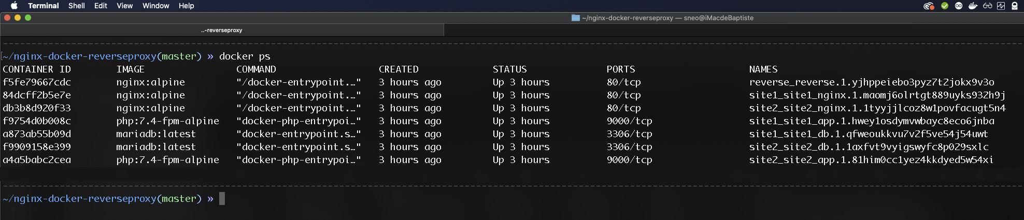Image resolution: width=1024 pixels, height=220 pixels.
Task: Click the NAMES column header
Action: coord(763,69)
